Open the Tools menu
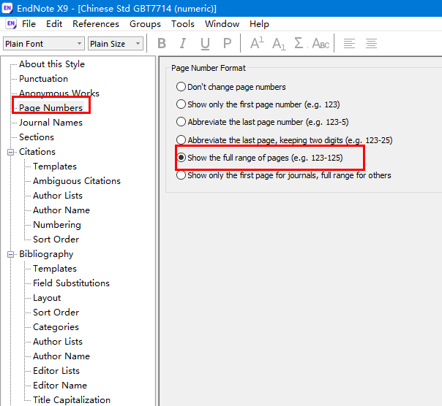The image size is (442, 406). click(x=183, y=24)
